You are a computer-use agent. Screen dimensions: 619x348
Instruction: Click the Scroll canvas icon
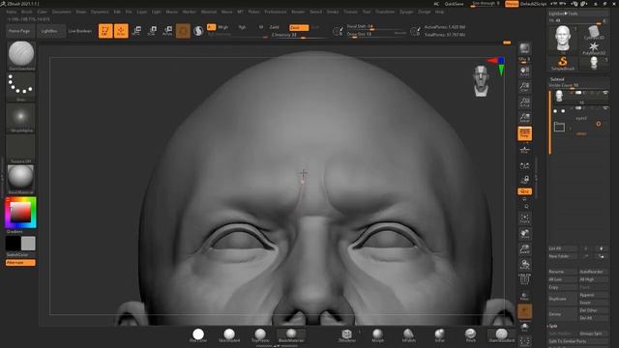[524, 72]
